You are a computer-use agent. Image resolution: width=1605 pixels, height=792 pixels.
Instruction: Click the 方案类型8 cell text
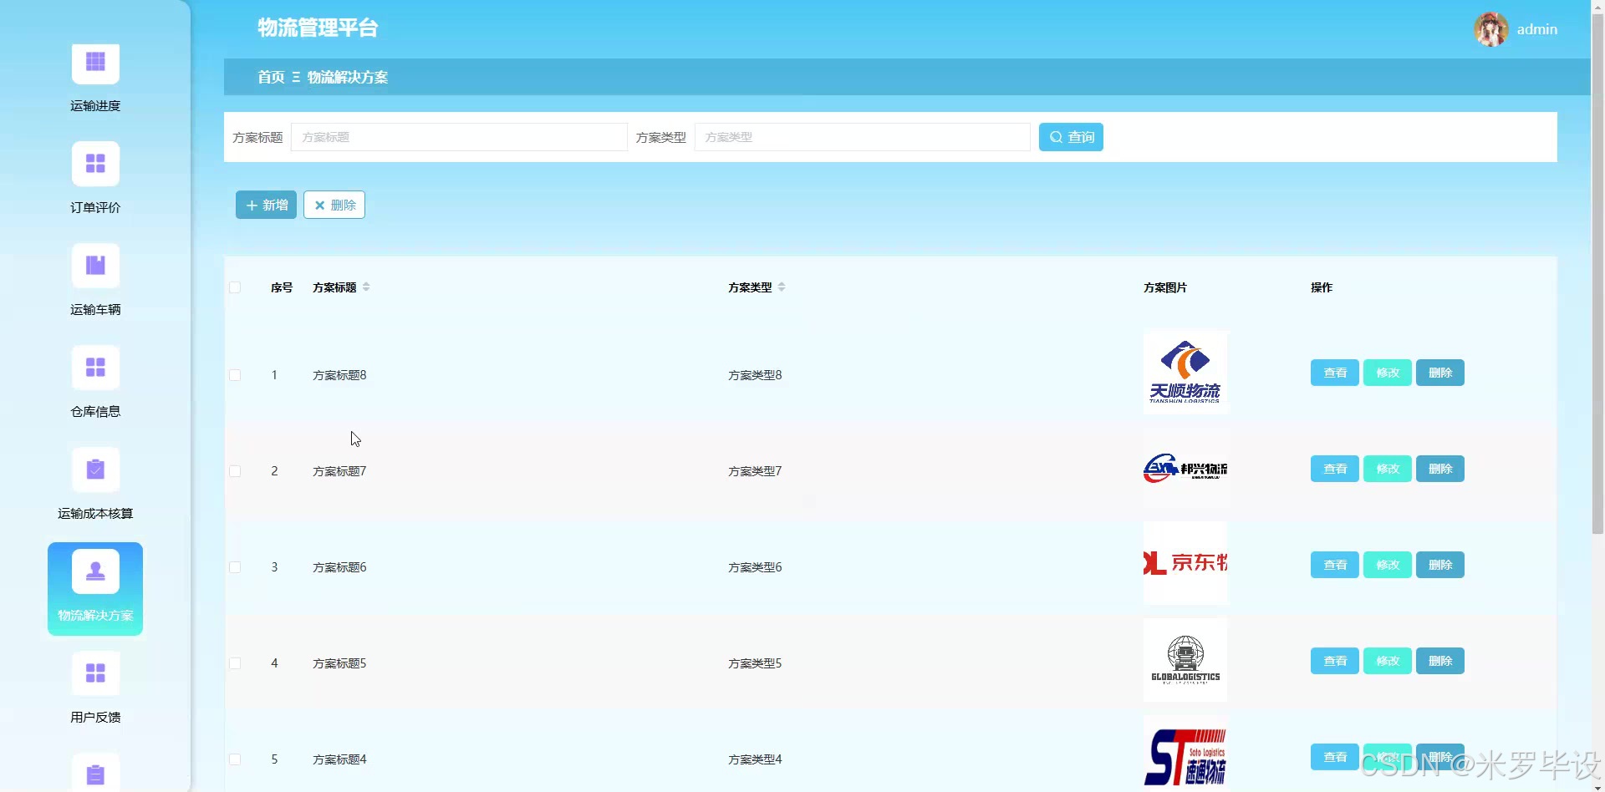(755, 375)
